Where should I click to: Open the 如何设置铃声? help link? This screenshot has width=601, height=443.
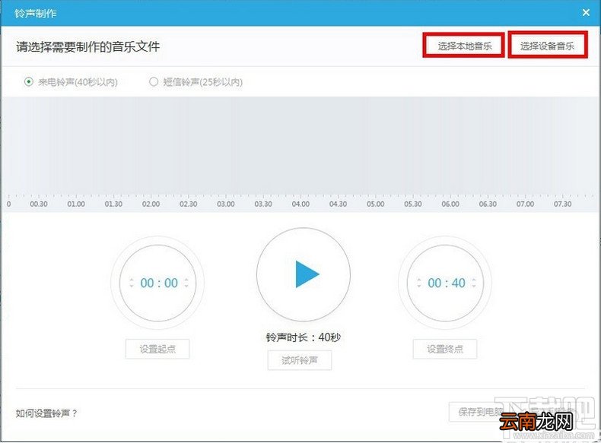(x=46, y=413)
